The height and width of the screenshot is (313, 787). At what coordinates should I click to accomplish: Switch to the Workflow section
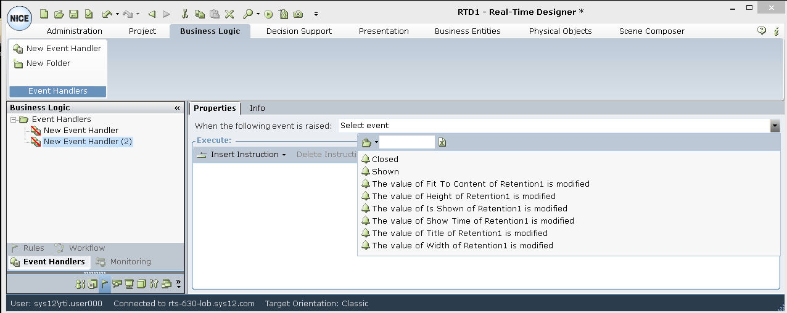point(80,248)
